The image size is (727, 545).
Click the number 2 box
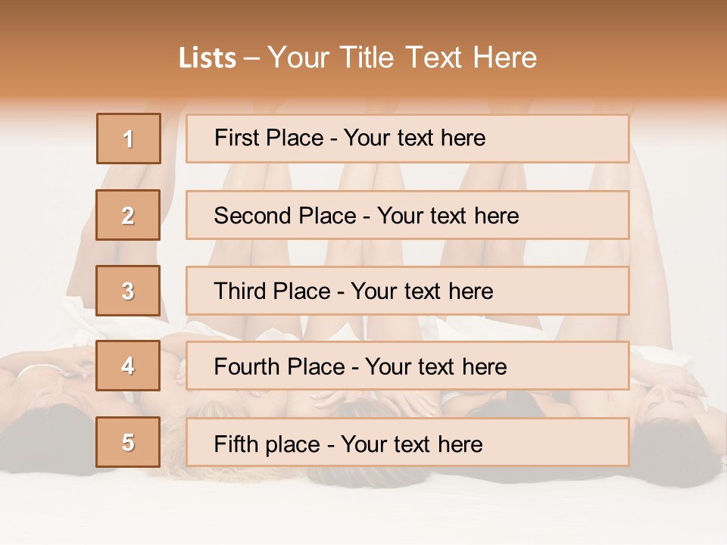[x=128, y=215]
